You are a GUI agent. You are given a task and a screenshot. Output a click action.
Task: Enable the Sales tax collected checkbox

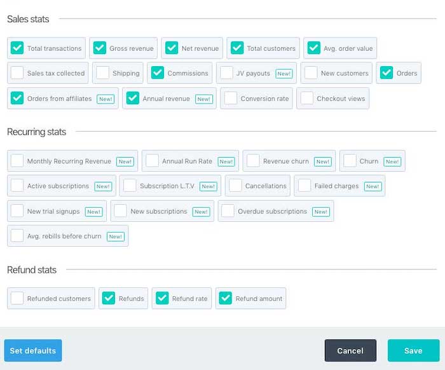pyautogui.click(x=17, y=73)
